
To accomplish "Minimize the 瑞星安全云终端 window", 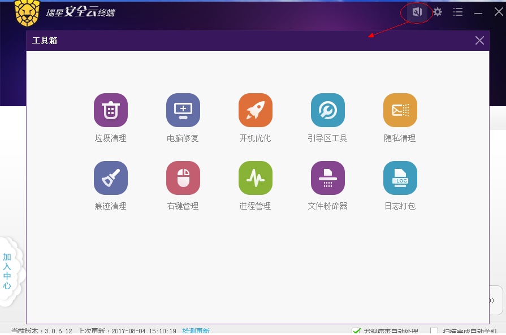I will 478,13.
